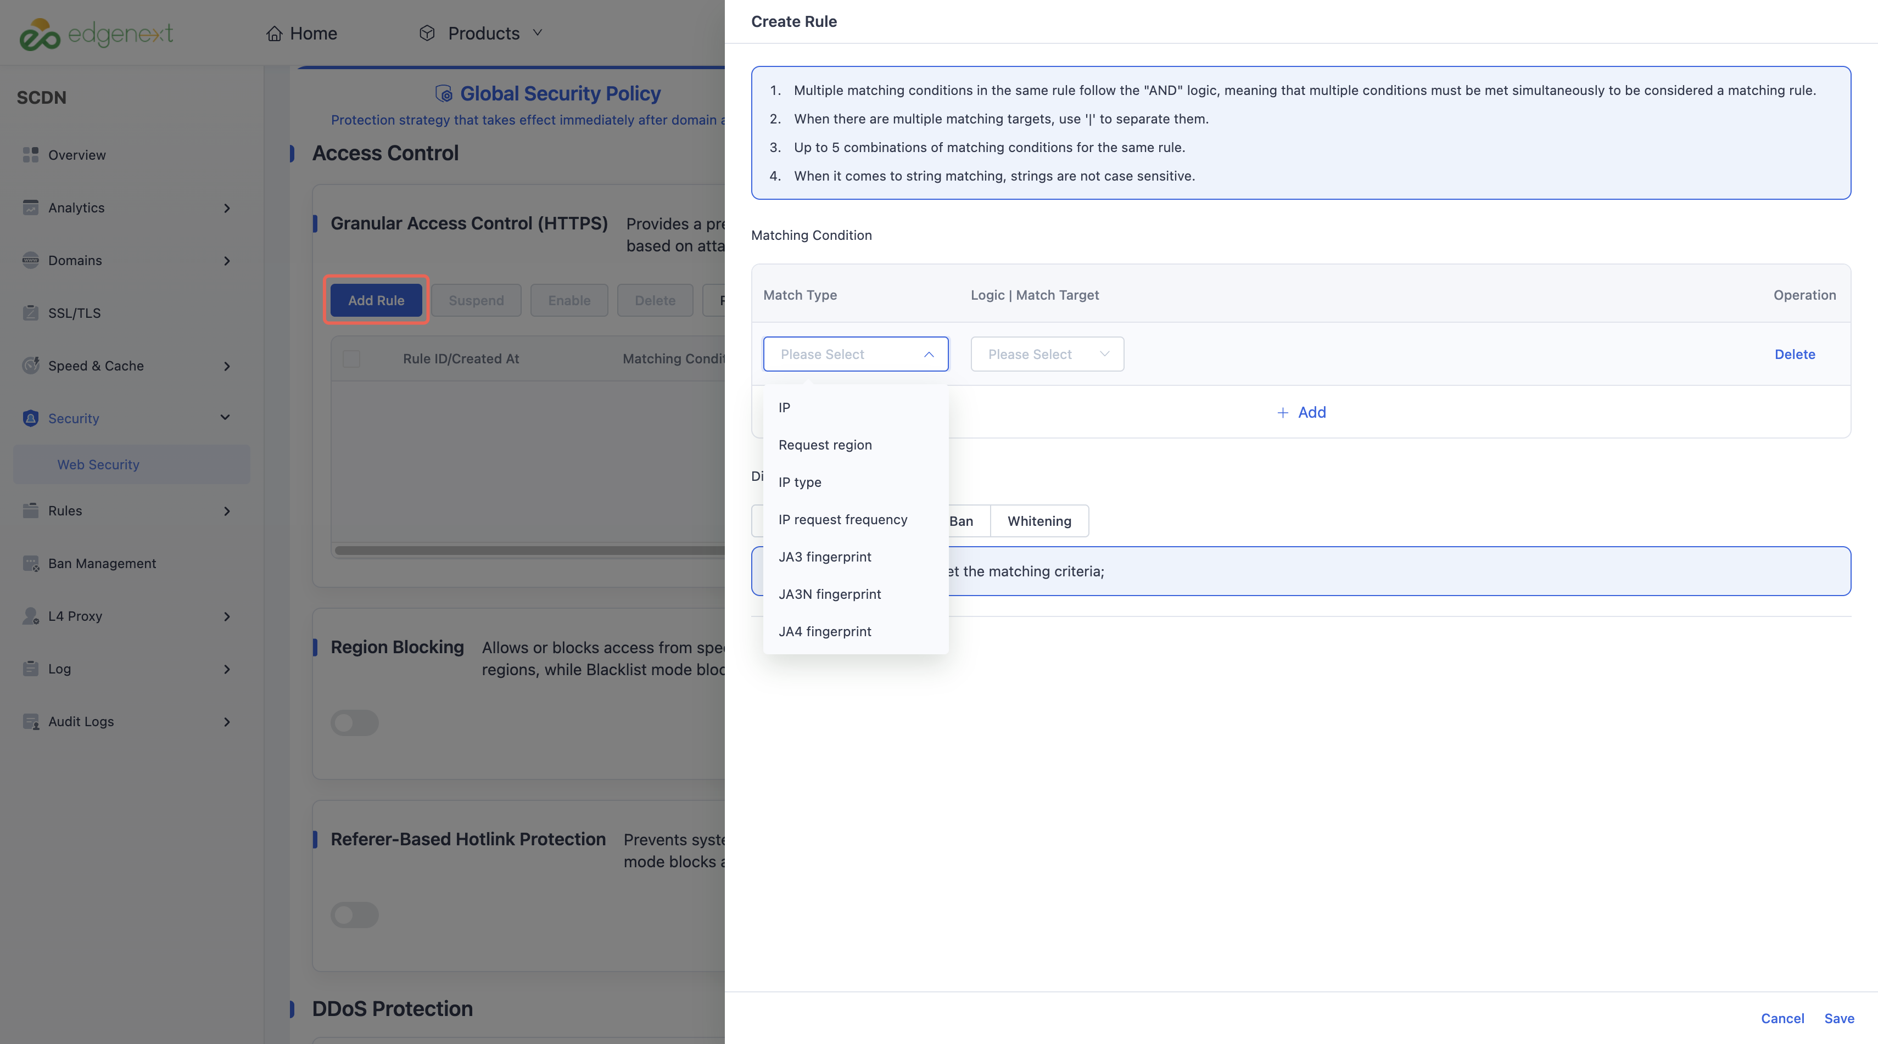
Task: Expand the Speed & Cache submenu
Action: pos(227,366)
